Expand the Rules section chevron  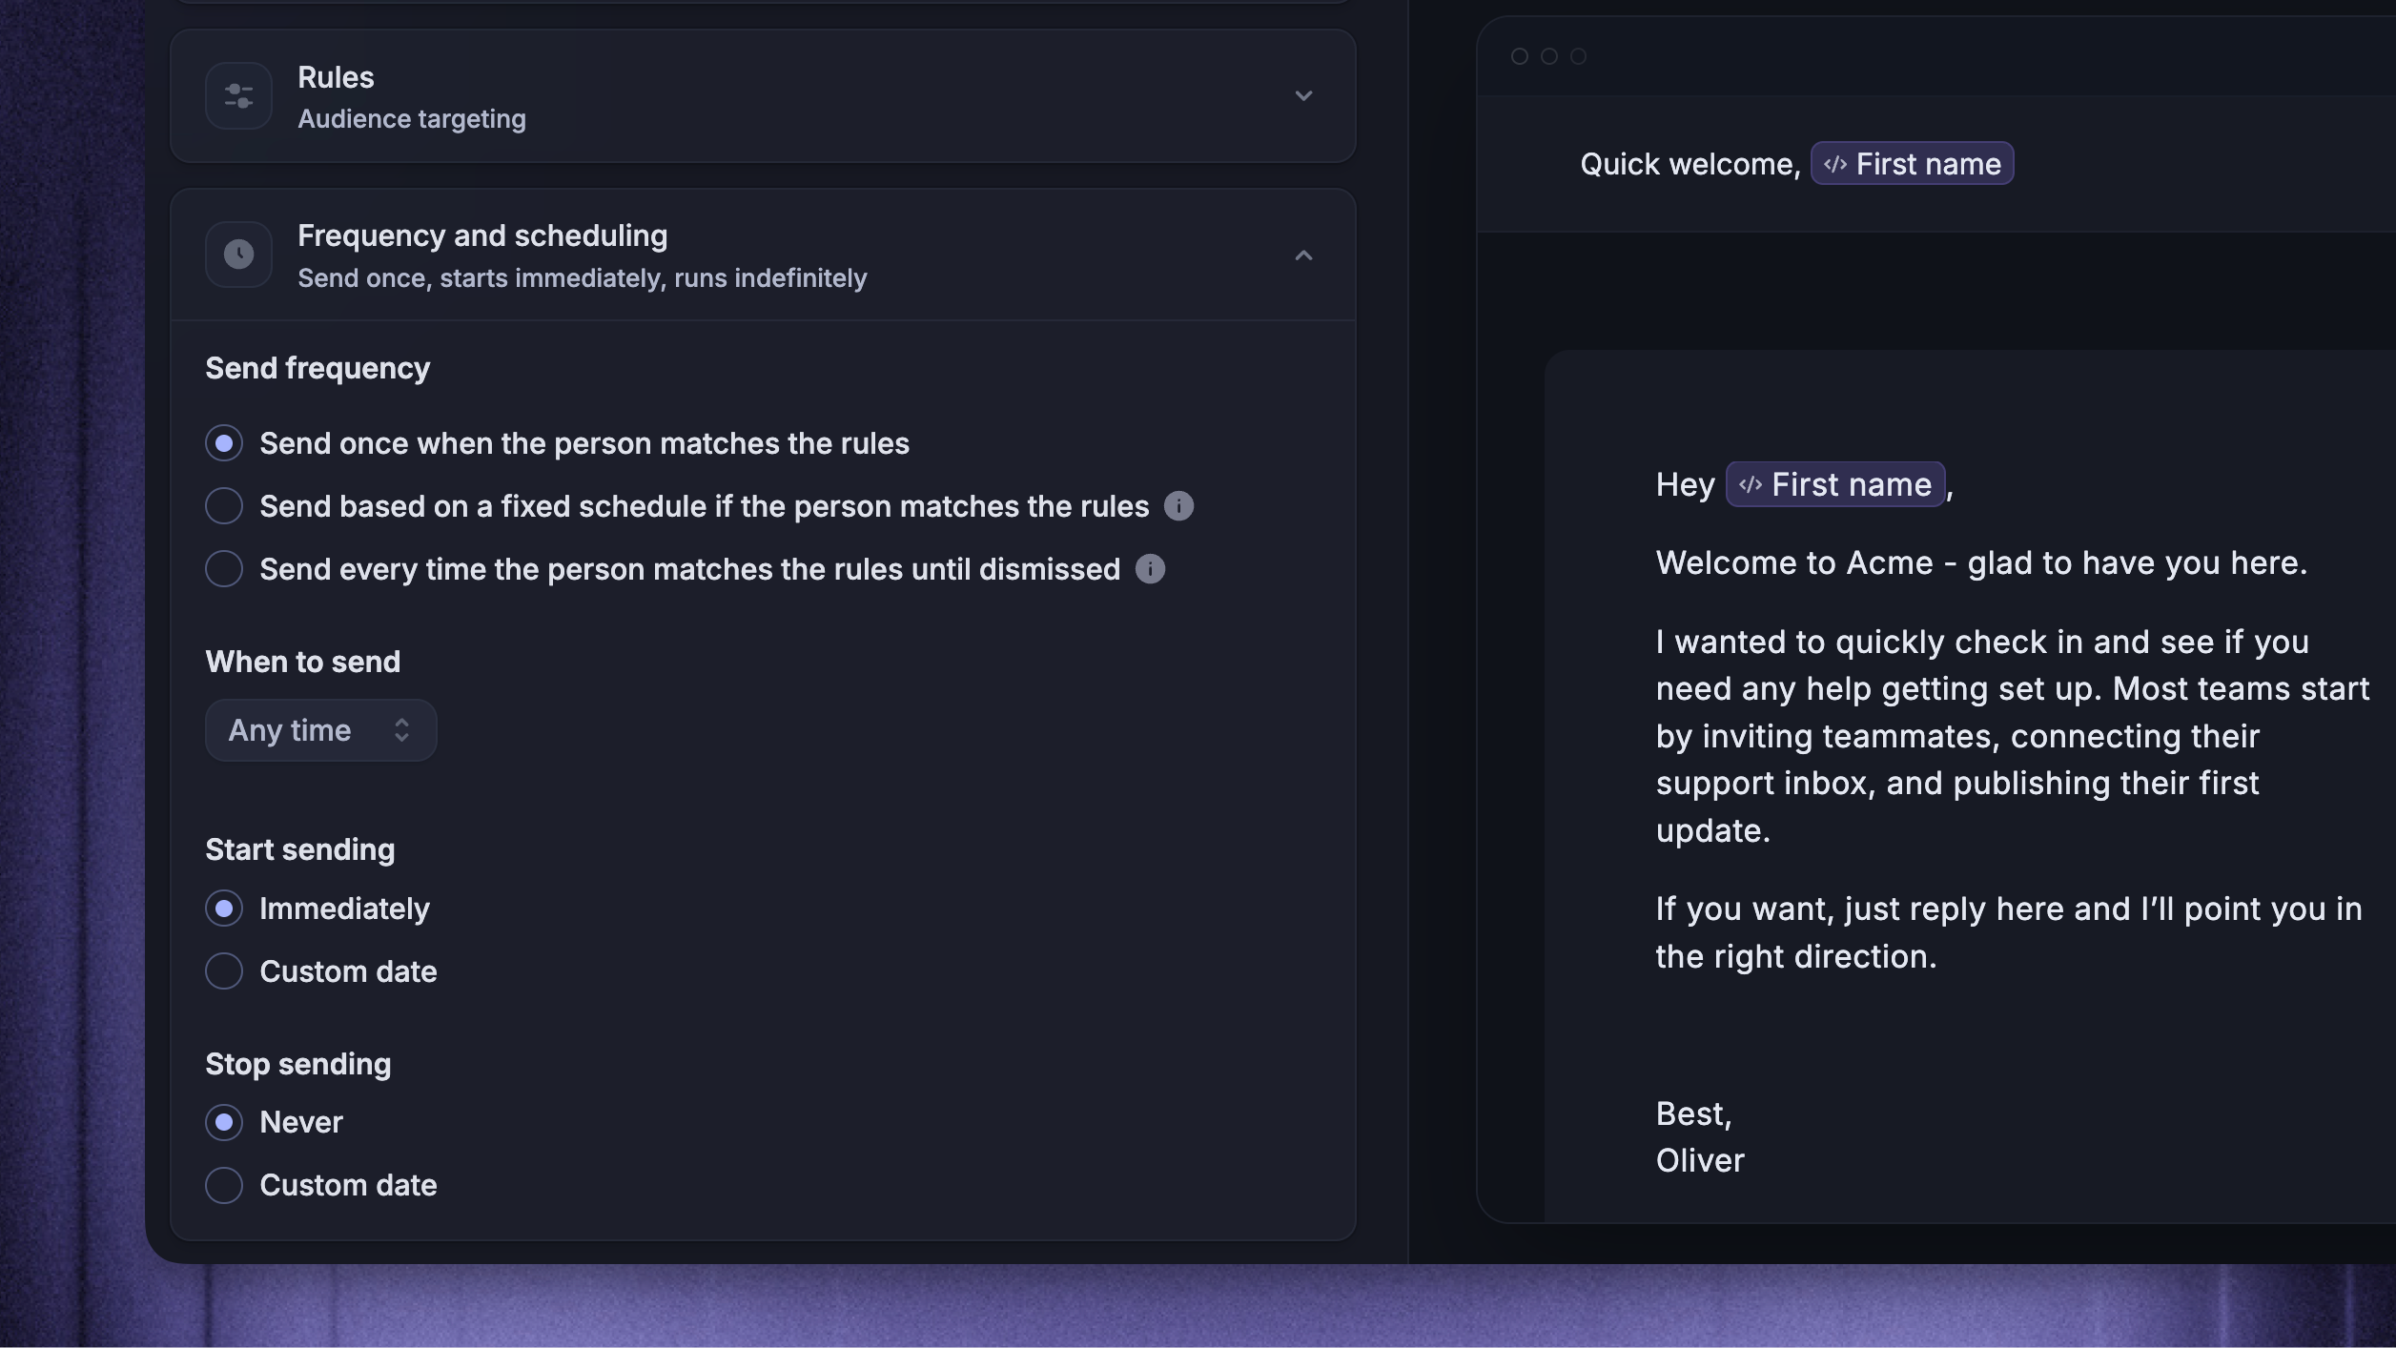pos(1303,95)
